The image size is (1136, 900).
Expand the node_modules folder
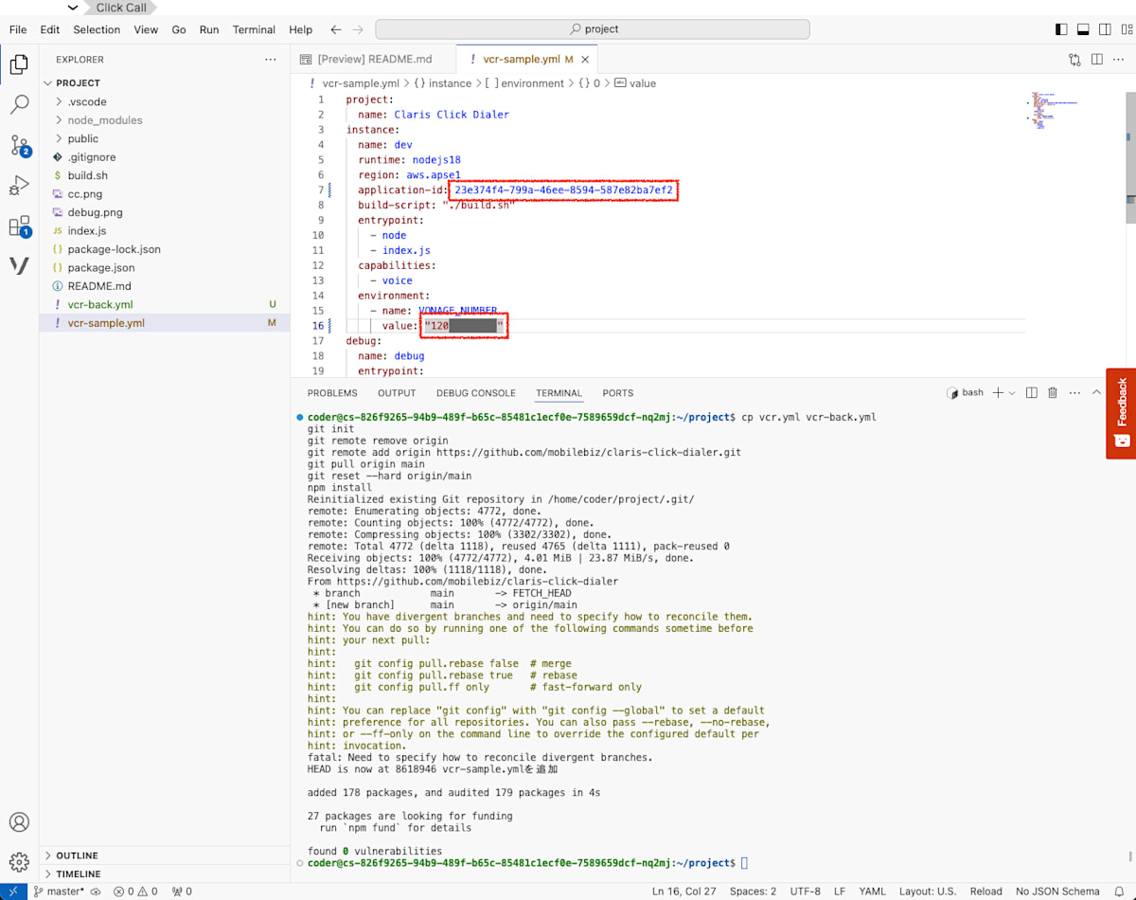165,120
